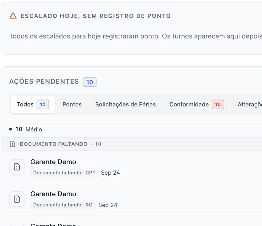Click the Sep 24 date in CPF row

coord(110,173)
